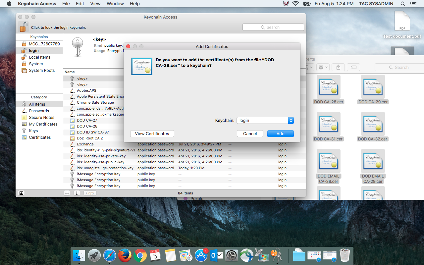This screenshot has width=424, height=265.
Task: Select the login keychain in the Keychains sidebar
Action: pos(39,51)
